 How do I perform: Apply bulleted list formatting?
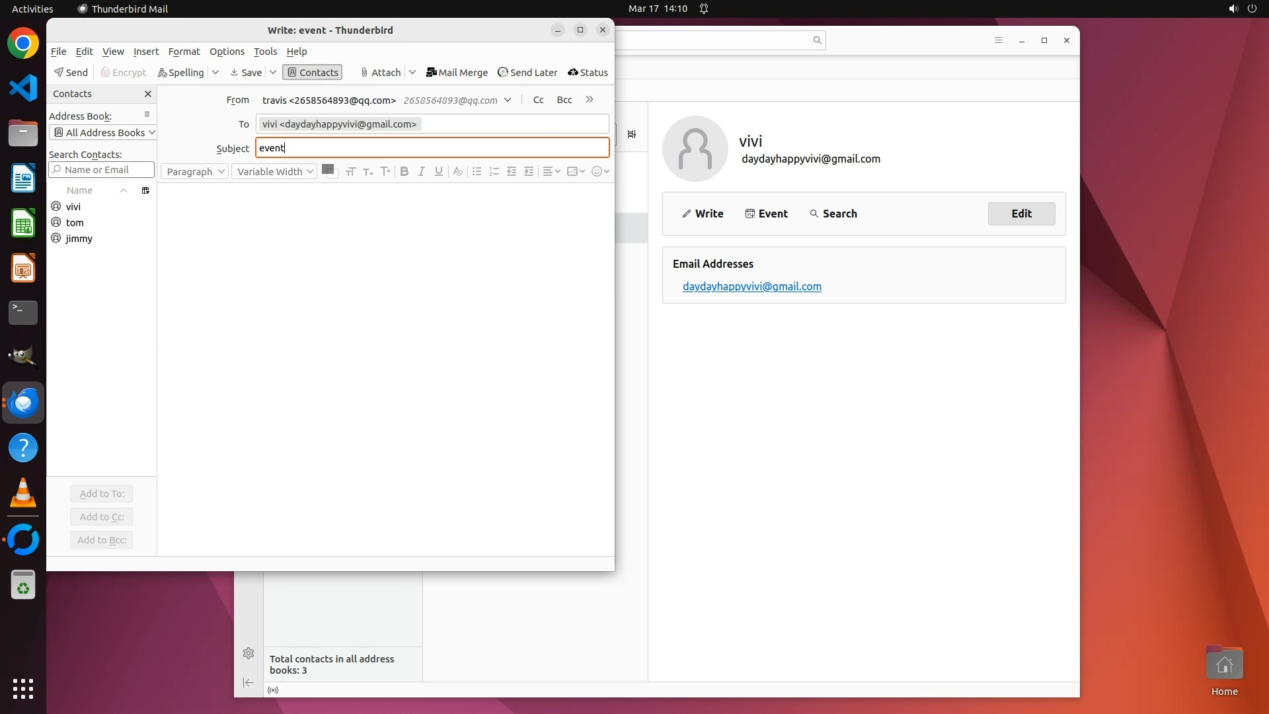[x=477, y=171]
